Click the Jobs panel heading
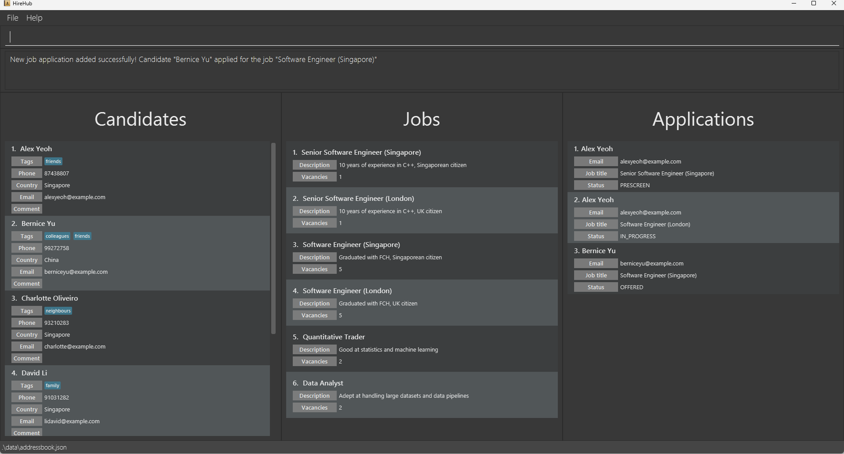This screenshot has width=844, height=454. pyautogui.click(x=422, y=119)
